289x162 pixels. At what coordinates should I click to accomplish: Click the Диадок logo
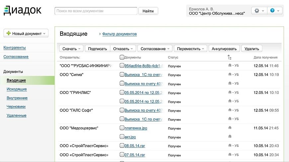tap(23, 11)
